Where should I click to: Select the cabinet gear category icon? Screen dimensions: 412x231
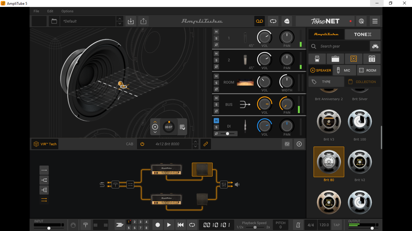click(353, 59)
